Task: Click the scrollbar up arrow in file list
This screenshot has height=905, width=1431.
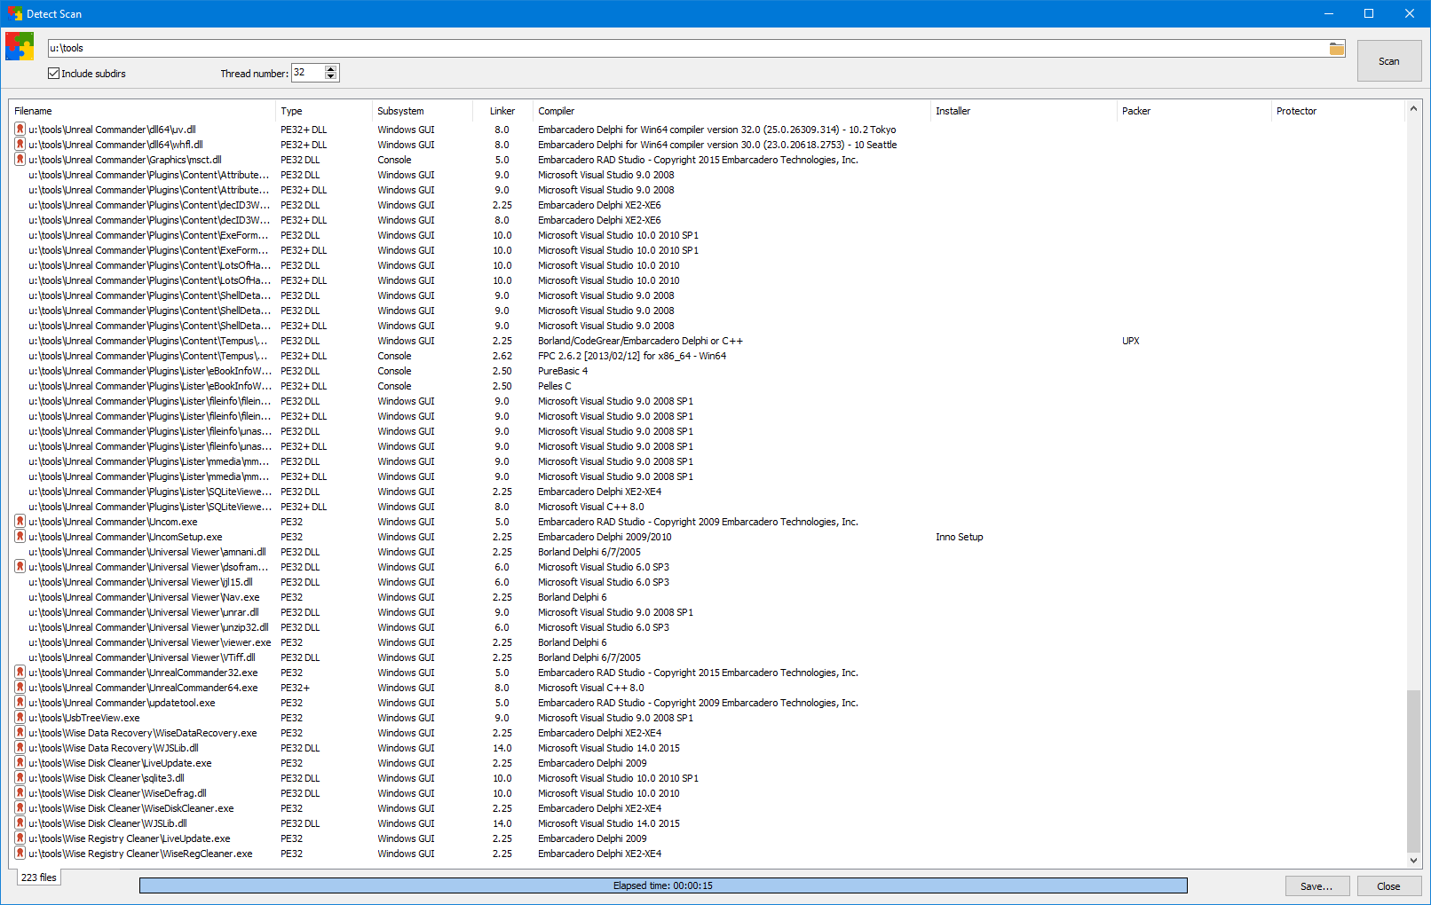Action: pyautogui.click(x=1413, y=109)
